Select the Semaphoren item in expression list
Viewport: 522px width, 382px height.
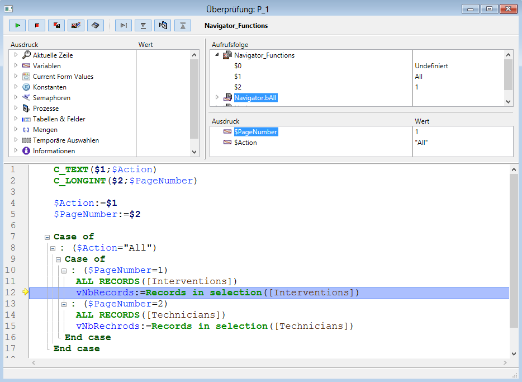click(x=51, y=98)
